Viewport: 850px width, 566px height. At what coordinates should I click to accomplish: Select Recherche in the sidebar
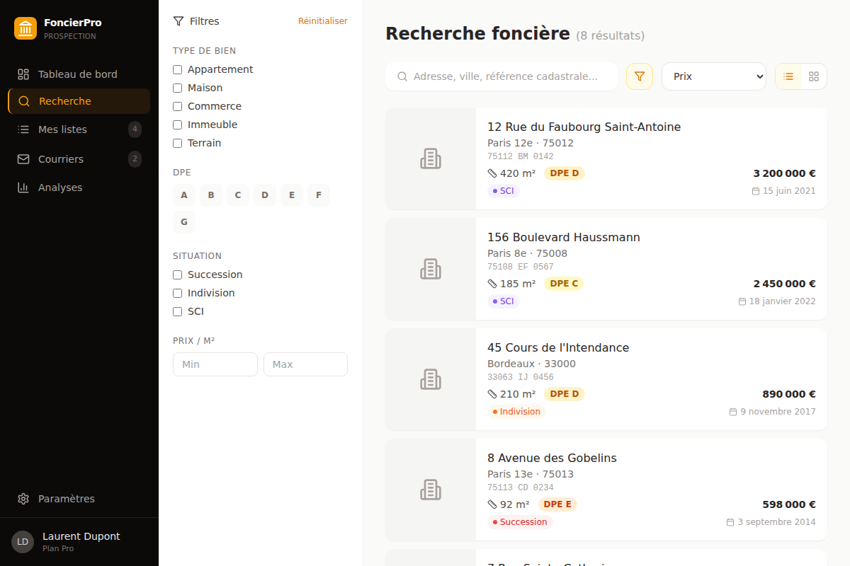(79, 101)
